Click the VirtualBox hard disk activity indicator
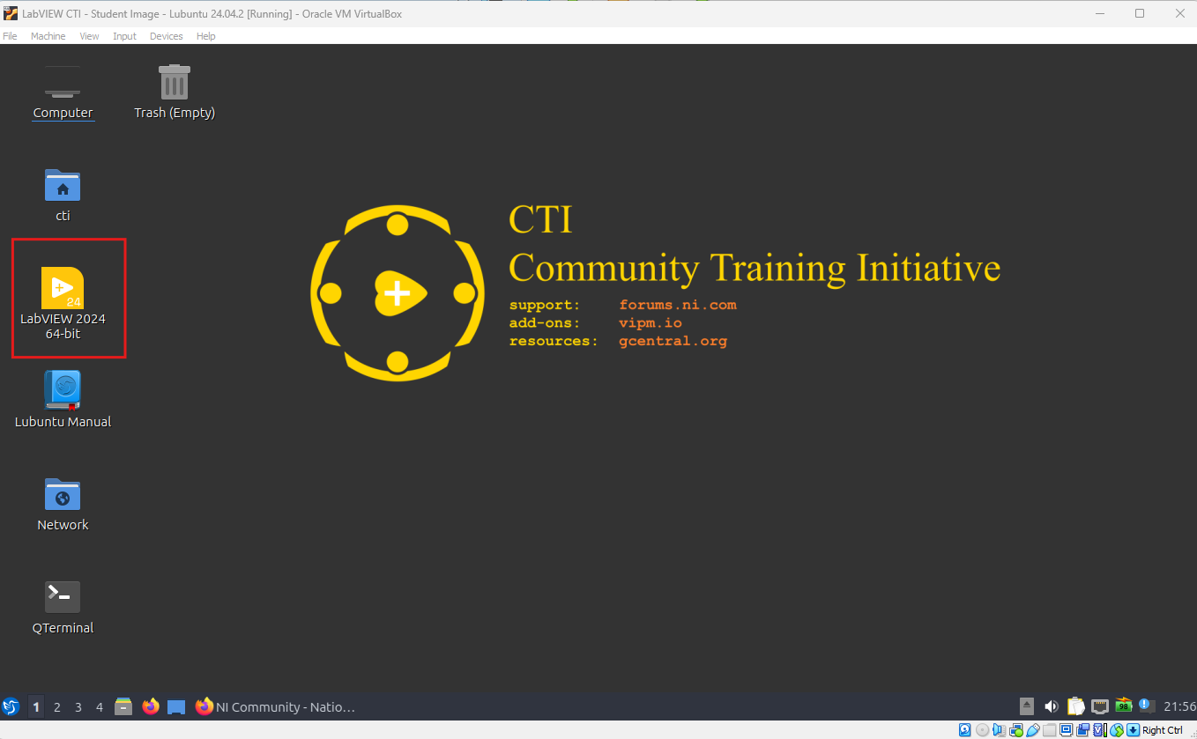Screen dimensions: 1197x739 (x=965, y=730)
